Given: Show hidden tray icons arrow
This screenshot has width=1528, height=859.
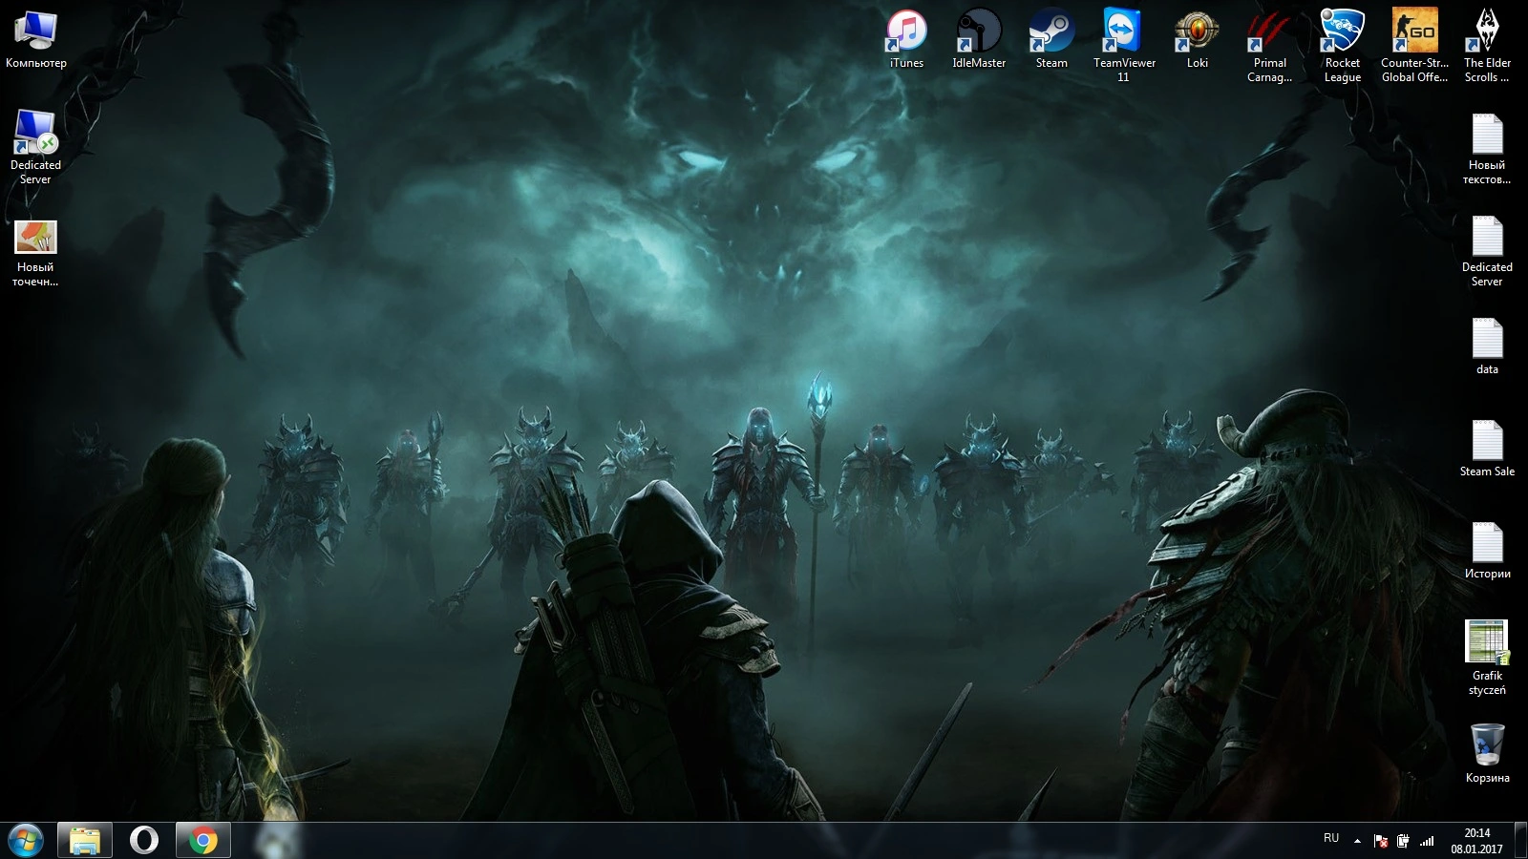Looking at the screenshot, I should [x=1357, y=841].
